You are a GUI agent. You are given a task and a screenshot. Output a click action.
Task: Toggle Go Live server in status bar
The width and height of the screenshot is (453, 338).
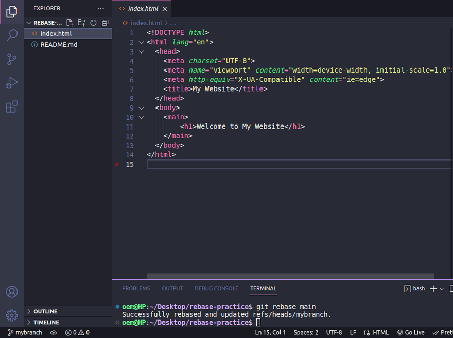411,333
